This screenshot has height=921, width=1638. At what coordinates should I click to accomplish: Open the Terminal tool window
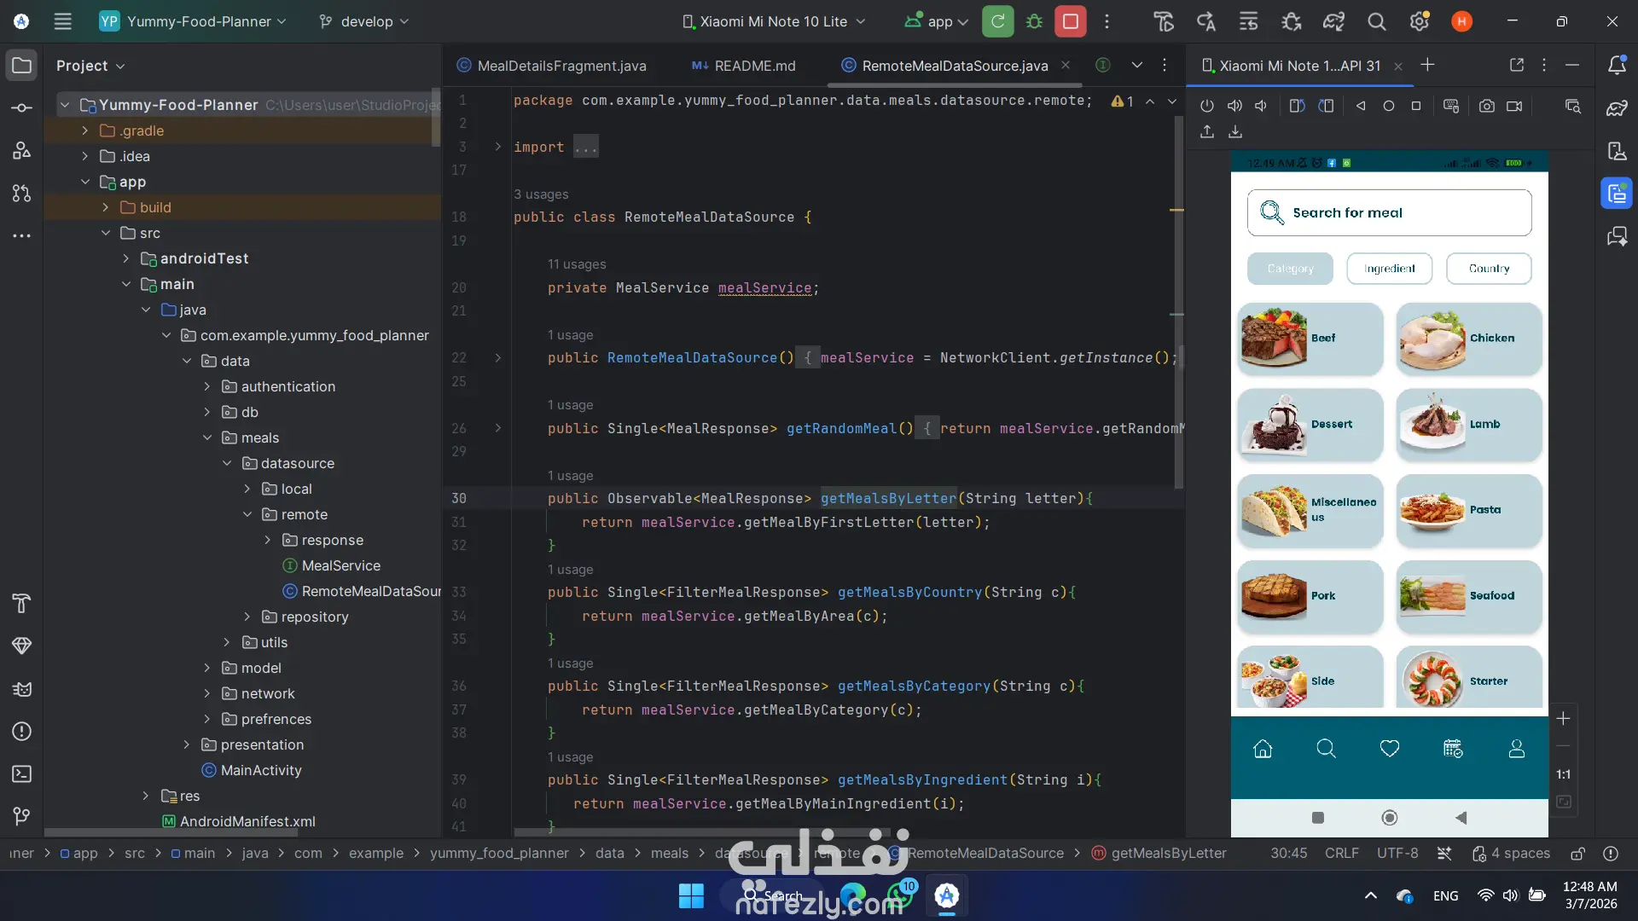pos(22,774)
